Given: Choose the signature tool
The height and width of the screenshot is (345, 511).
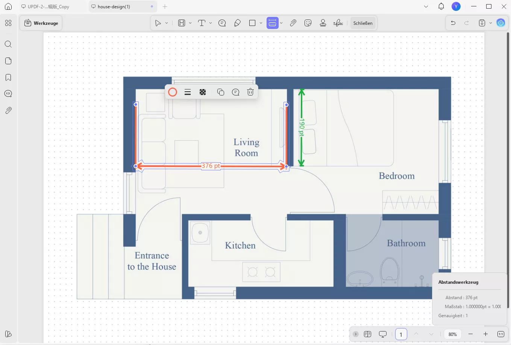Looking at the screenshot, I should pos(338,23).
